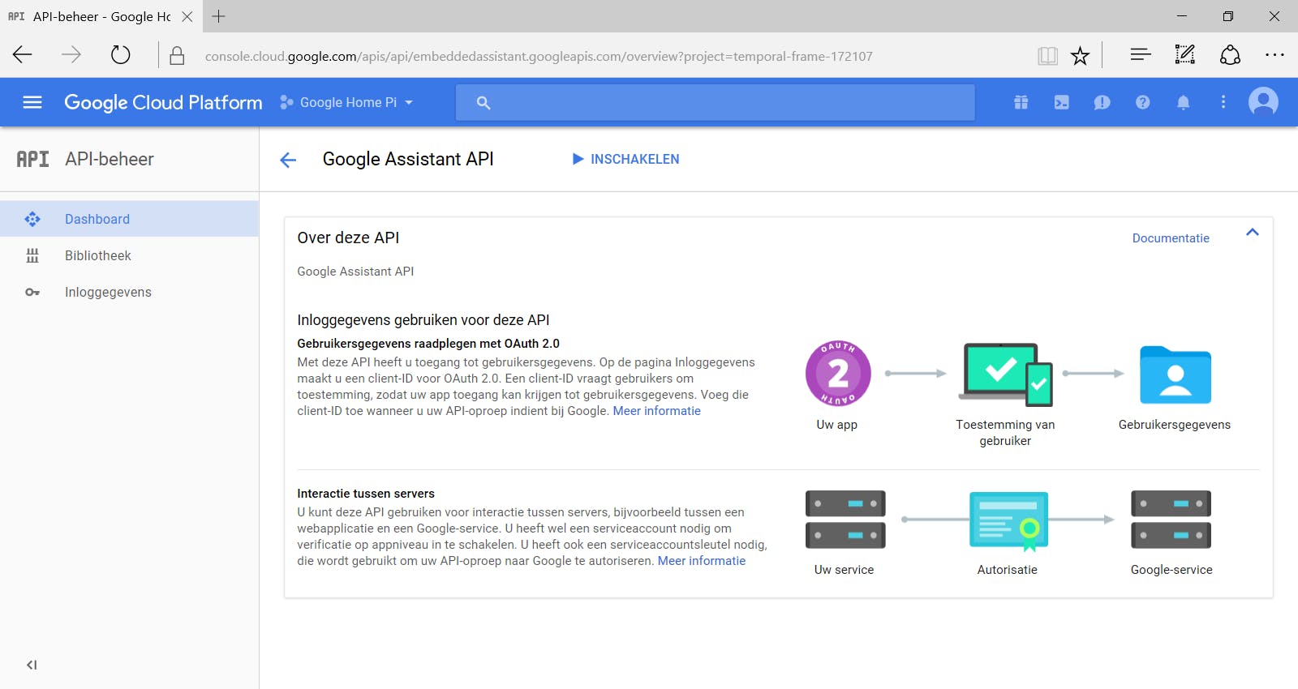This screenshot has height=689, width=1298.
Task: Click the Inloggegevens key icon
Action: coord(32,292)
